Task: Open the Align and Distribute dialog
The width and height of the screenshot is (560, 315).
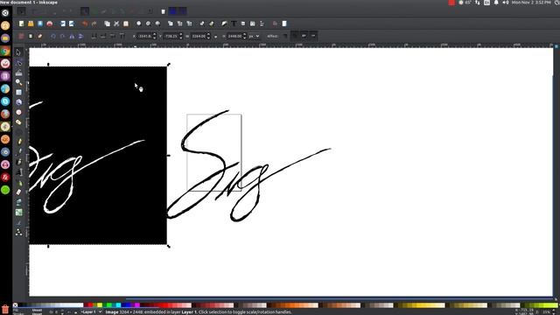Action: pos(262,24)
